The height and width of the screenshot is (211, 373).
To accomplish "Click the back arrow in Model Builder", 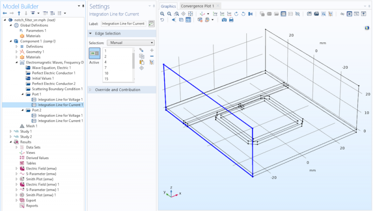I will 5,13.
